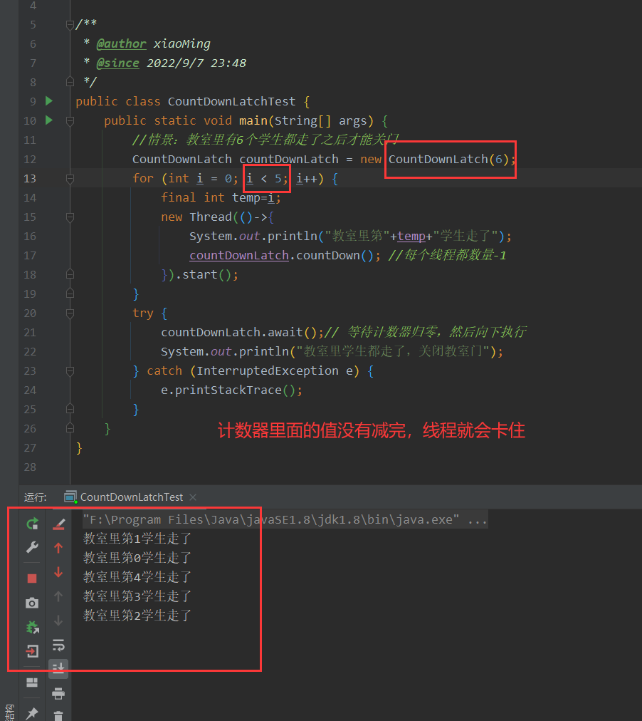The image size is (642, 721).
Task: Click line number 13 in the gutter
Action: (x=30, y=178)
